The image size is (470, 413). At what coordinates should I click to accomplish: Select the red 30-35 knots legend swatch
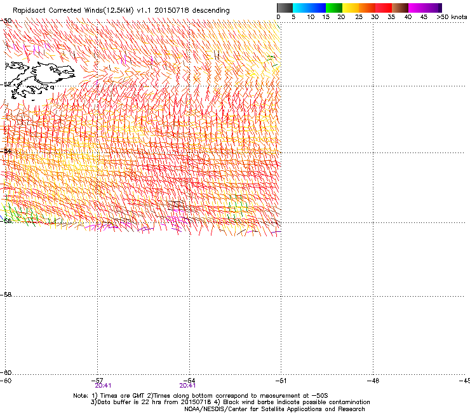click(x=384, y=8)
